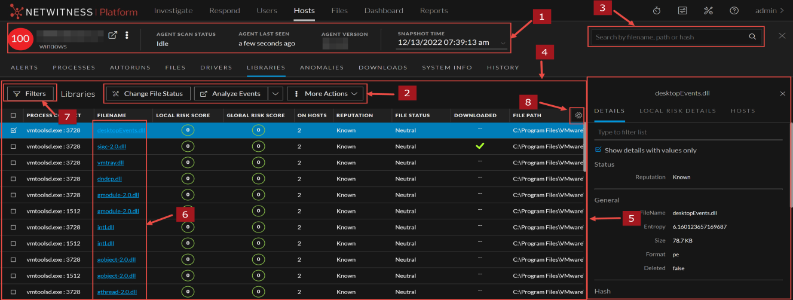Image resolution: width=793 pixels, height=300 pixels.
Task: Click the help question mark icon
Action: coord(734,11)
